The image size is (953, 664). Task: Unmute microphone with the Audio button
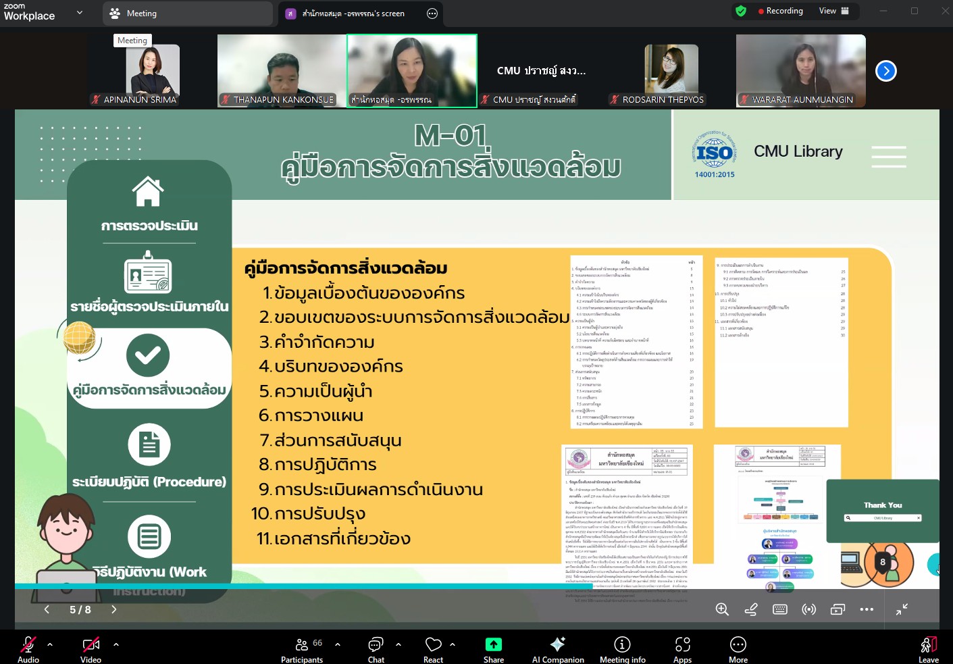(28, 645)
